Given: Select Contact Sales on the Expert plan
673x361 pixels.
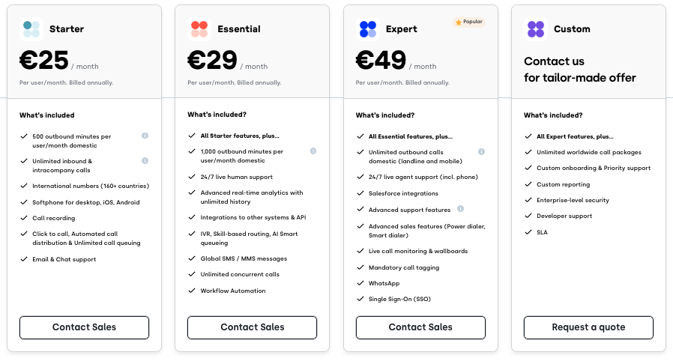Looking at the screenshot, I should pyautogui.click(x=420, y=327).
